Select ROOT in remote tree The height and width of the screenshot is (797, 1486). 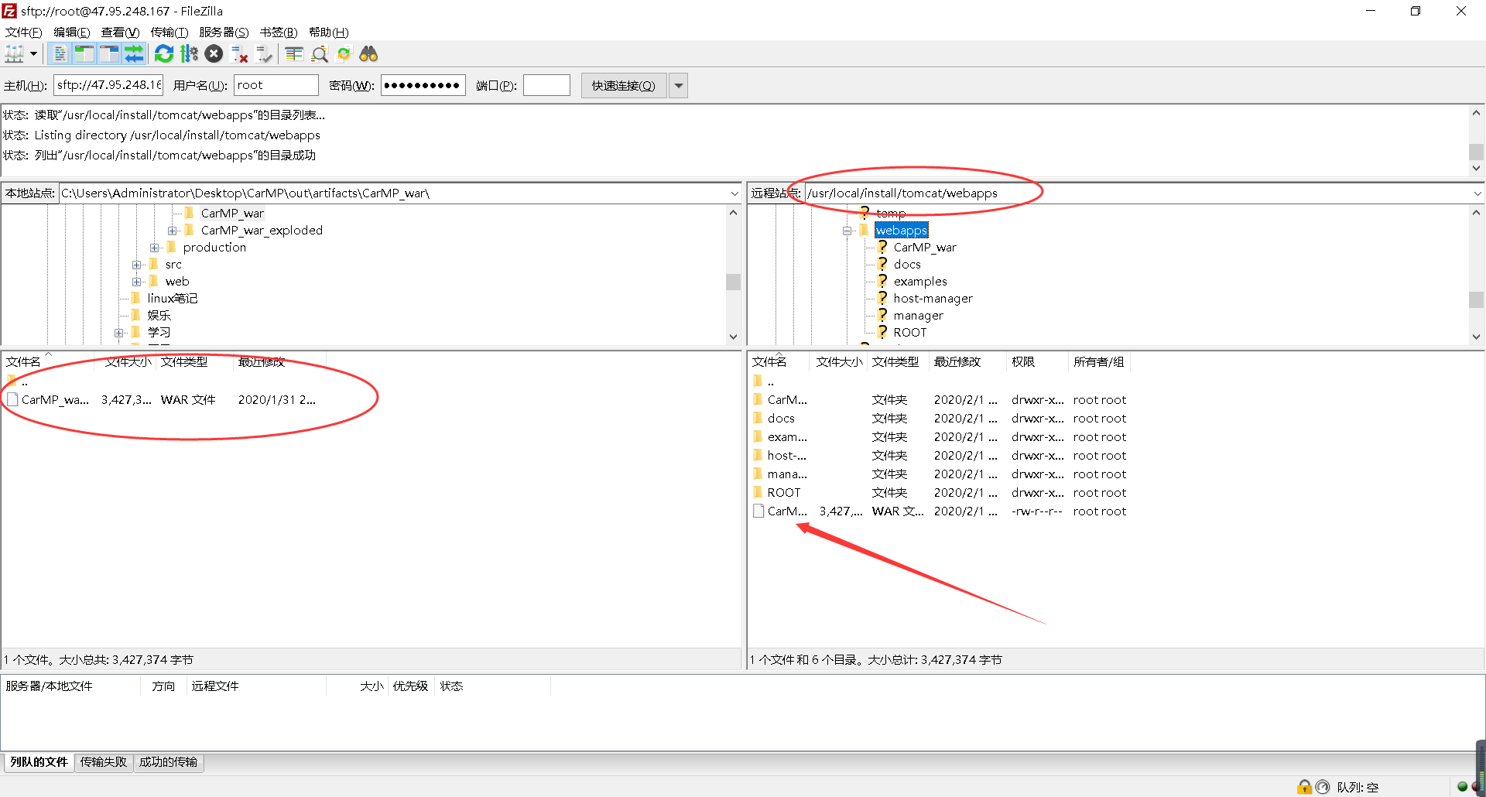pyautogui.click(x=910, y=333)
